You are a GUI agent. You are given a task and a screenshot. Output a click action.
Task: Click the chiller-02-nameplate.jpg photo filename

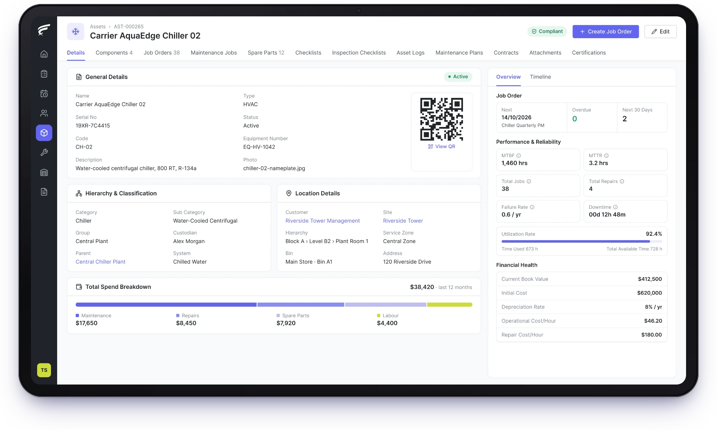pos(274,168)
